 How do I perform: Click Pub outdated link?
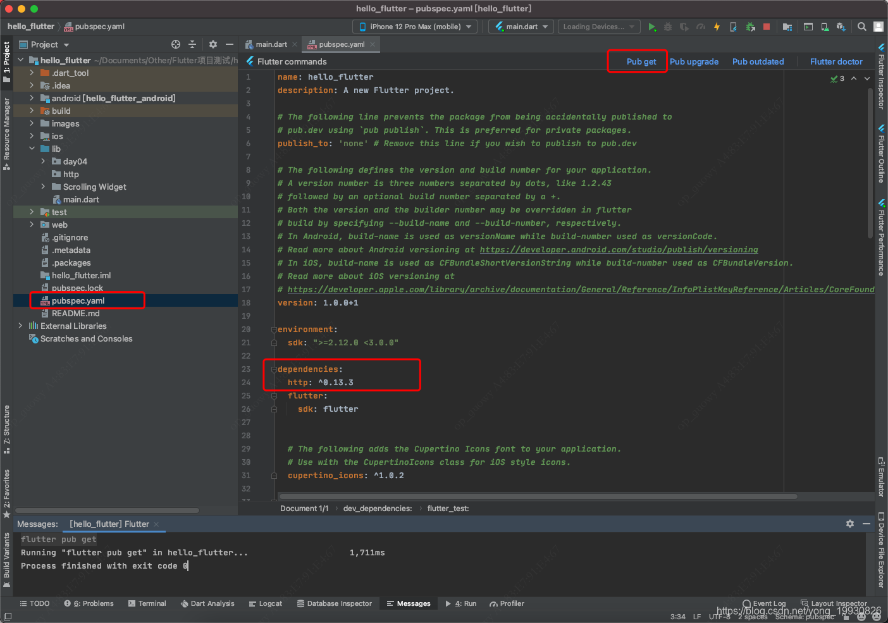pos(758,61)
